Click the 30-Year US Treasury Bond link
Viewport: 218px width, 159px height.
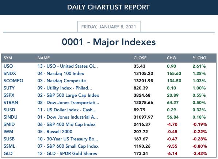pyautogui.click(x=68, y=139)
